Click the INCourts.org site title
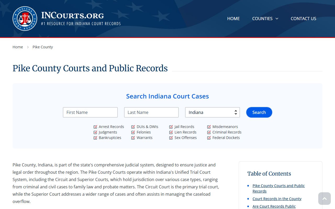 pyautogui.click(x=72, y=15)
